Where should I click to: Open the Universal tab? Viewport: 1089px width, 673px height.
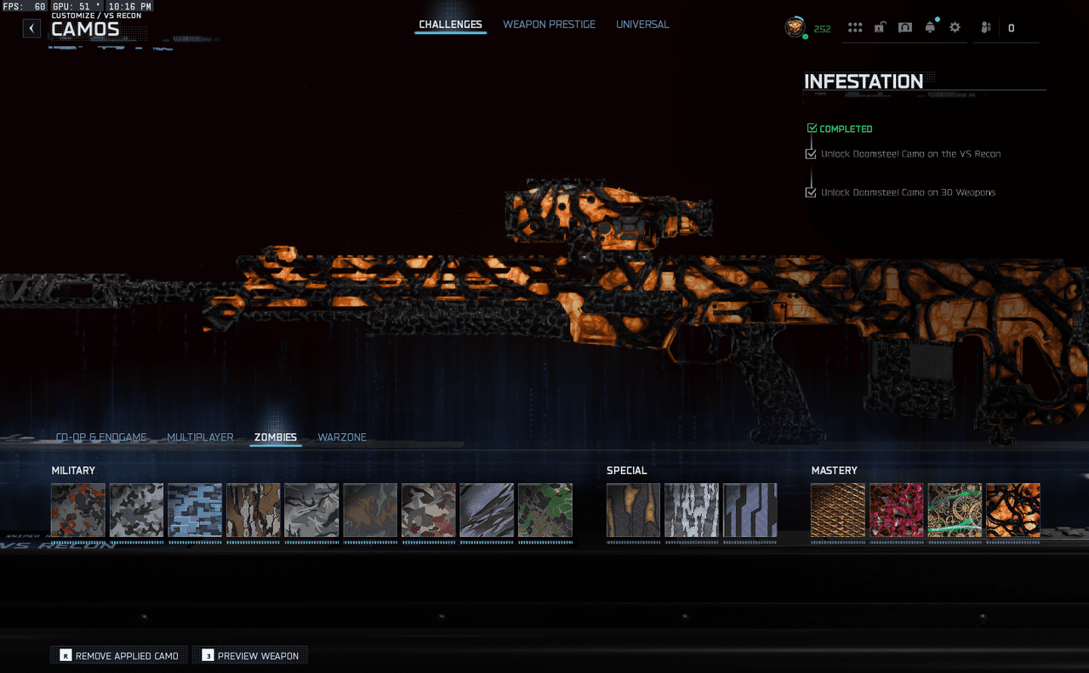pyautogui.click(x=642, y=25)
